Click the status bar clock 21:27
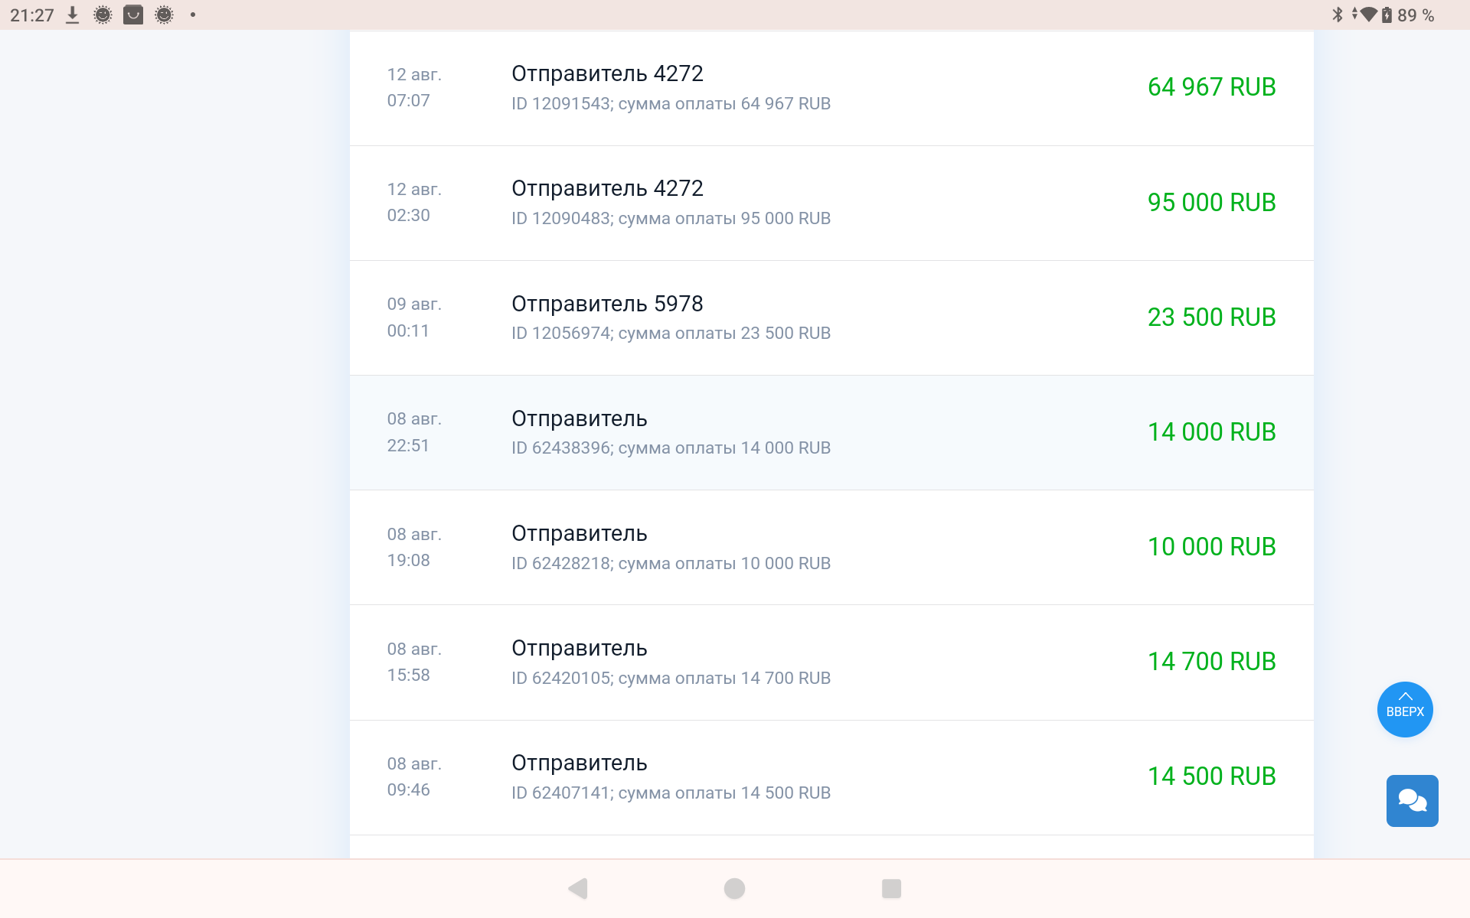 click(x=32, y=15)
